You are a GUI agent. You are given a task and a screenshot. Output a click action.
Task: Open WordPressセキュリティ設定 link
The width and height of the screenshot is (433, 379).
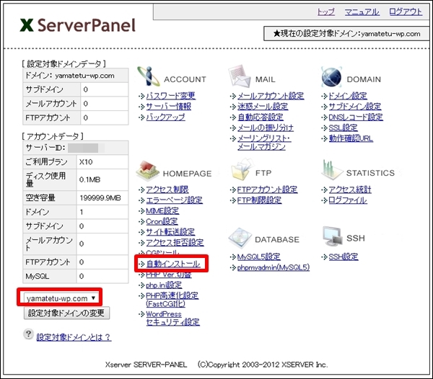coord(172,318)
